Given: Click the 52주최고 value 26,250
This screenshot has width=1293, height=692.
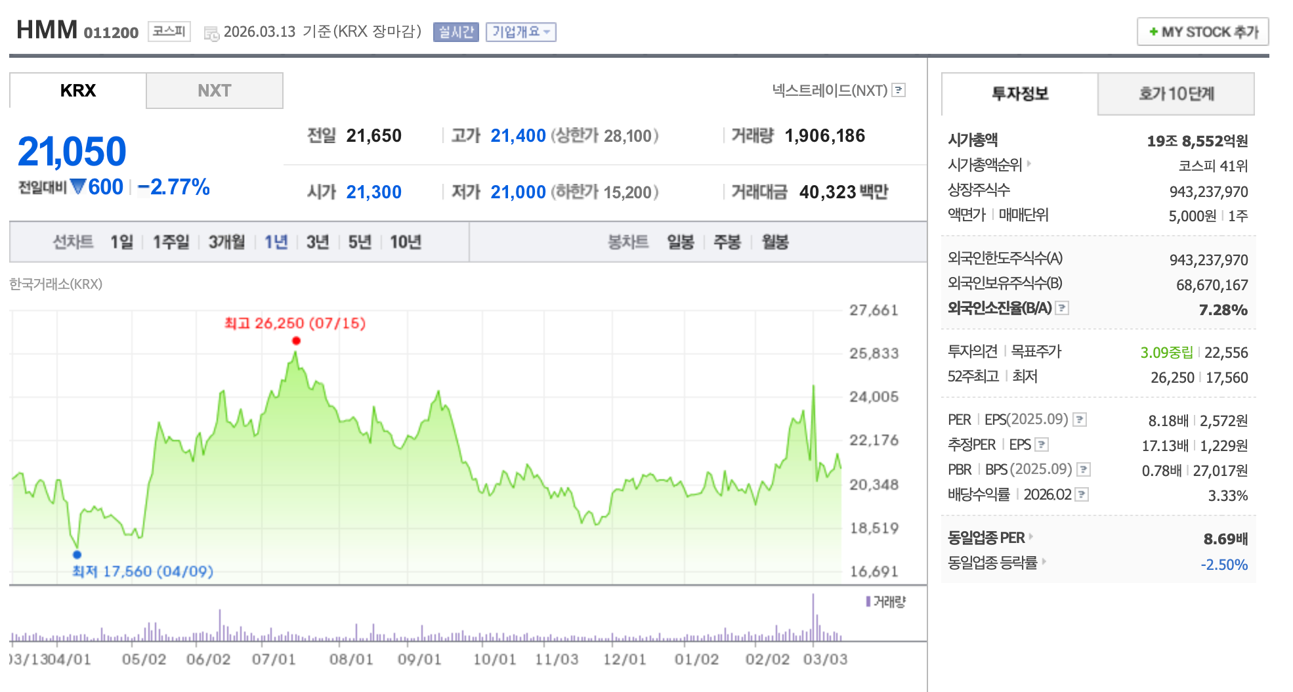Looking at the screenshot, I should 1172,378.
